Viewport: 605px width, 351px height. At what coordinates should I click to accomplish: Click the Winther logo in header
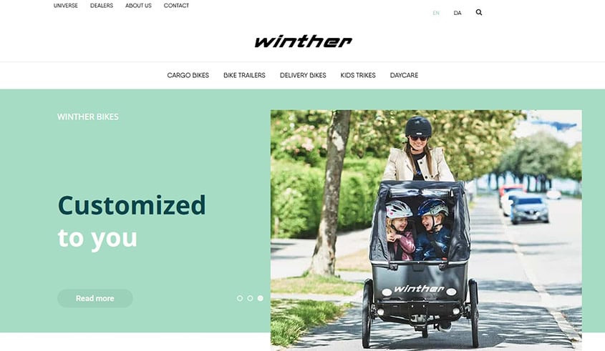pos(304,41)
